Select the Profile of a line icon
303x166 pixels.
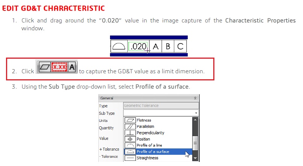coord(130,145)
